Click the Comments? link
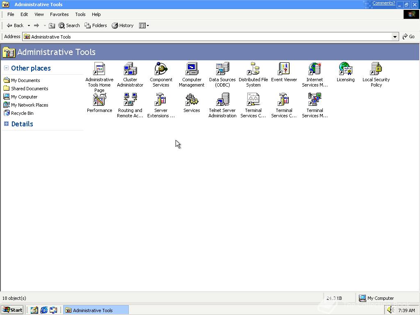Viewport: 420px width, 315px height. (383, 3)
